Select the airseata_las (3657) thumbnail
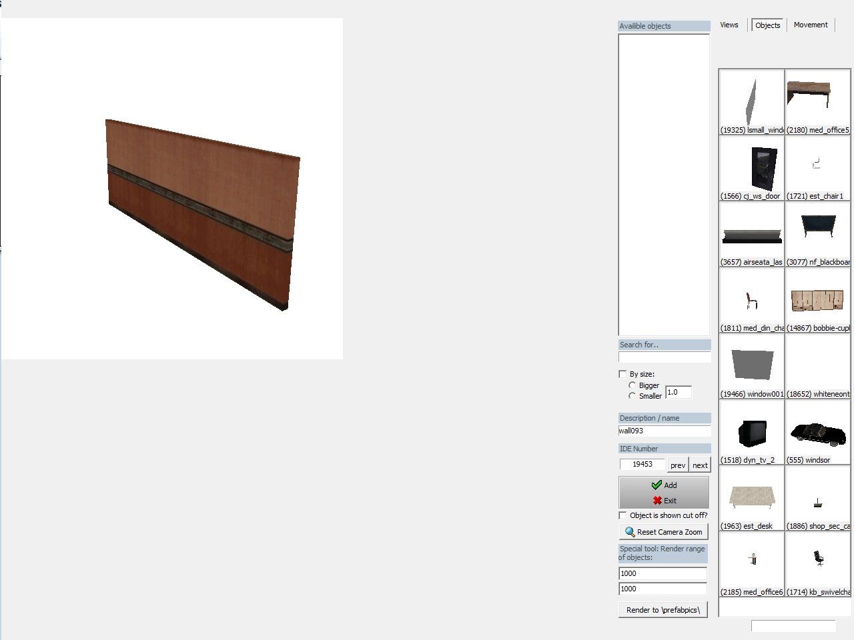Screen dimensions: 854x640 tap(752, 234)
